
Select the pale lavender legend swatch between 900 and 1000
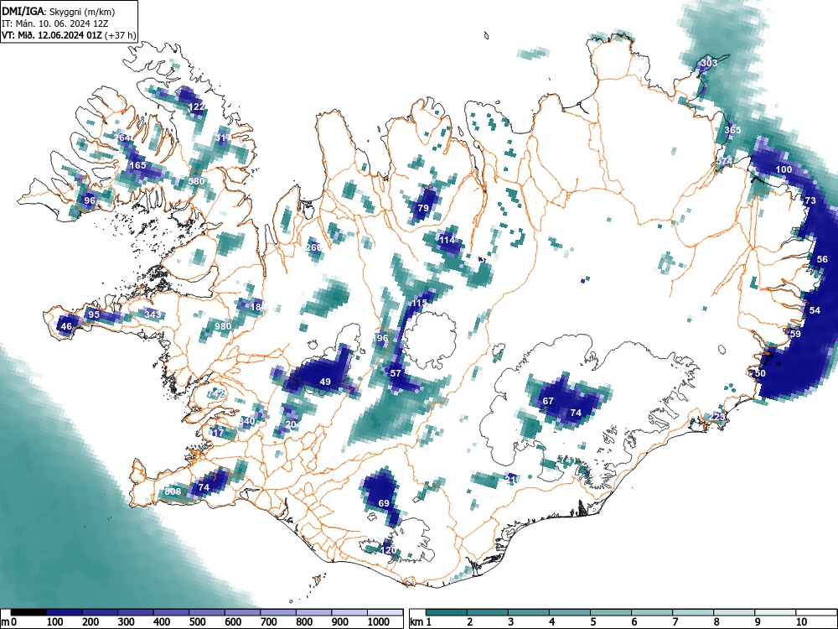coord(349,611)
